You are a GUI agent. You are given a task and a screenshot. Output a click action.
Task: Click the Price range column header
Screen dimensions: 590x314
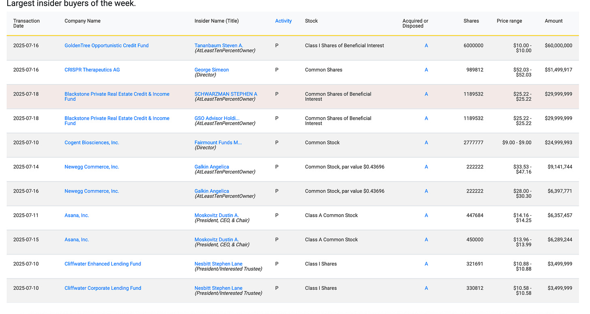pyautogui.click(x=509, y=21)
